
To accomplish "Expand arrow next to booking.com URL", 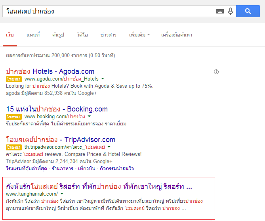I will (89, 117).
